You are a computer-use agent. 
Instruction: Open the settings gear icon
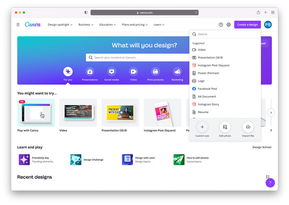tap(229, 24)
